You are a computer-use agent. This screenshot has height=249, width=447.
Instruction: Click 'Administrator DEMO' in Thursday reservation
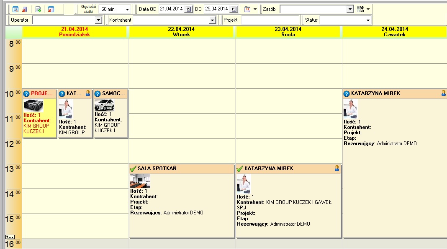[397, 143]
